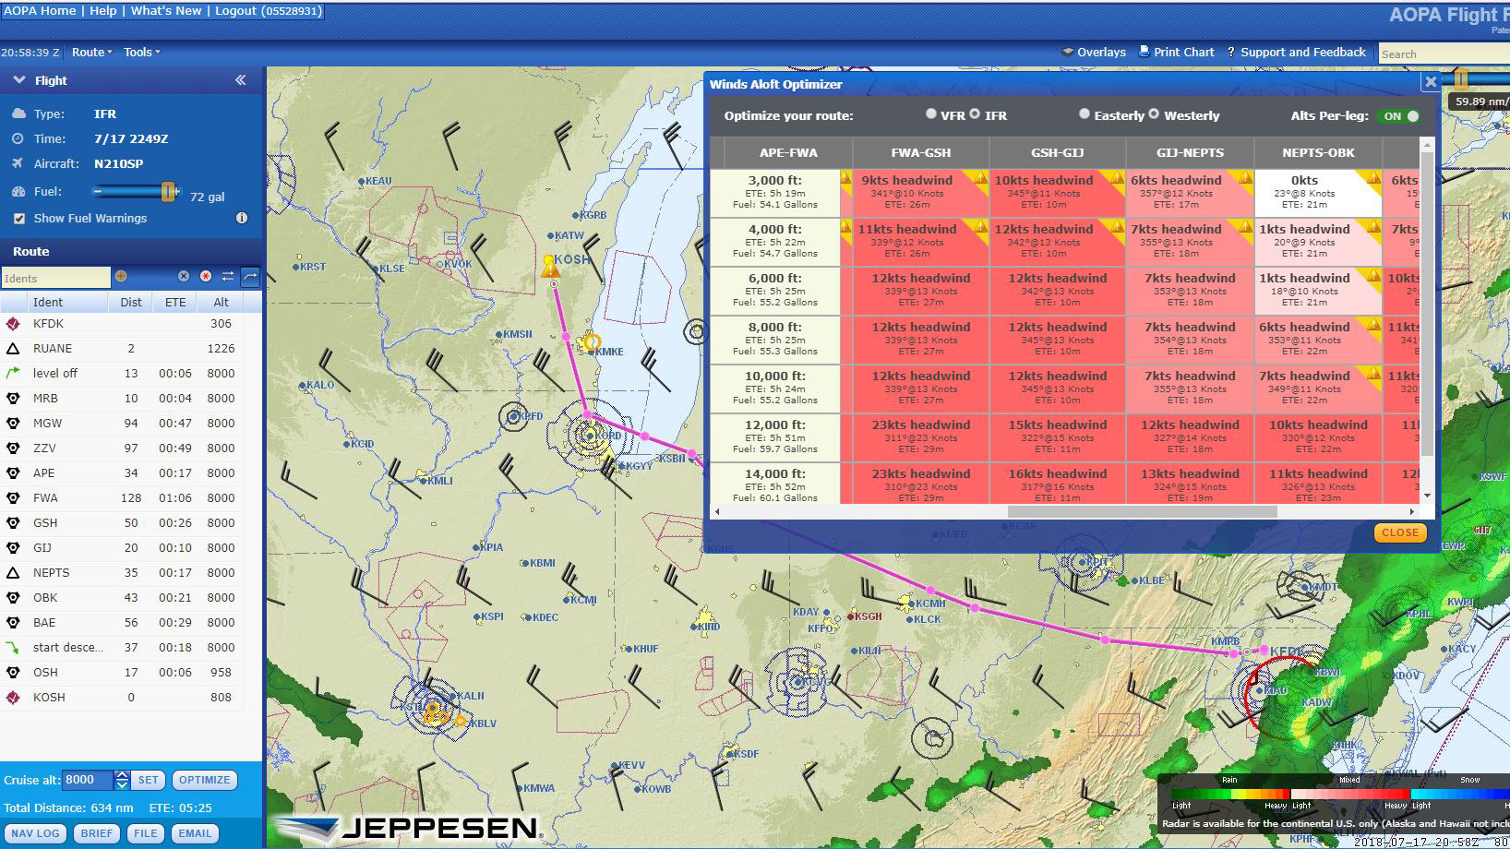The image size is (1510, 849).
Task: Increase cruise altitude with spinner arrow
Action: [122, 775]
